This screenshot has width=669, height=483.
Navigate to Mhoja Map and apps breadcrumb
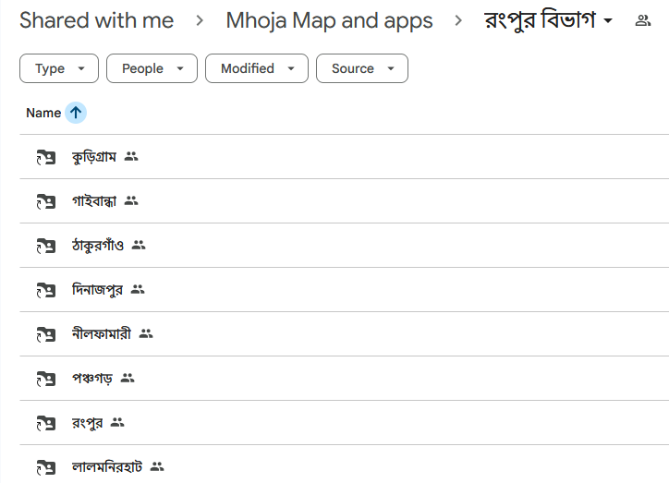pos(329,20)
